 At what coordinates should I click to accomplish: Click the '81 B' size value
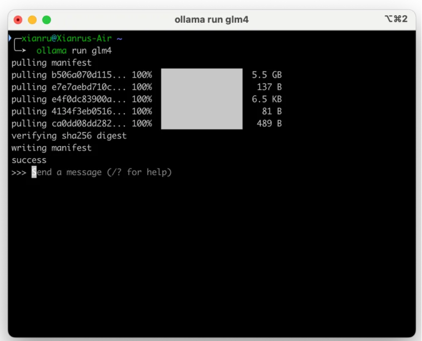click(272, 112)
